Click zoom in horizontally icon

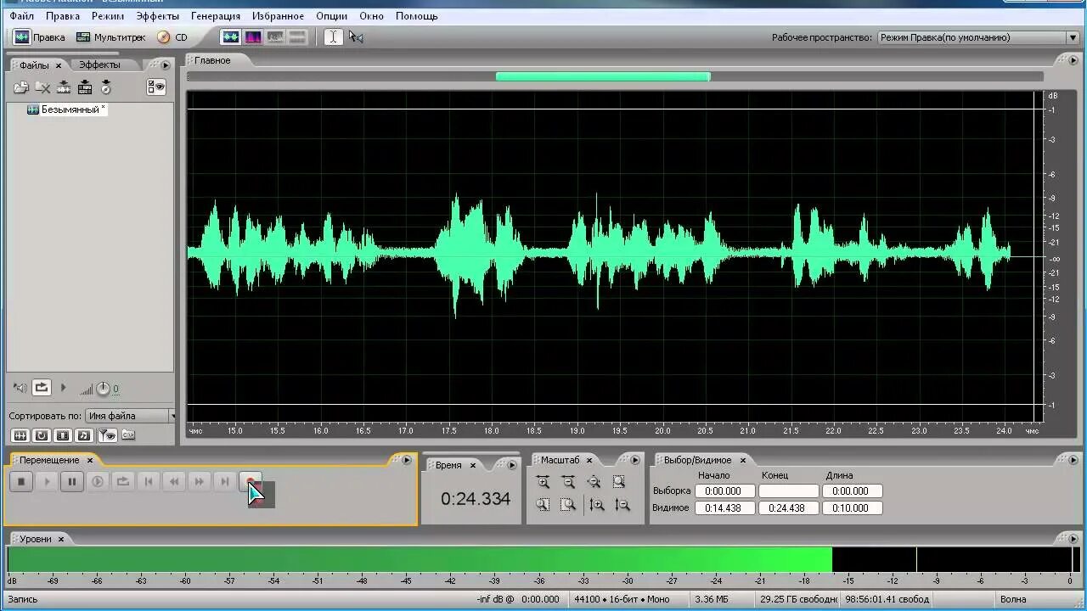[x=543, y=482]
